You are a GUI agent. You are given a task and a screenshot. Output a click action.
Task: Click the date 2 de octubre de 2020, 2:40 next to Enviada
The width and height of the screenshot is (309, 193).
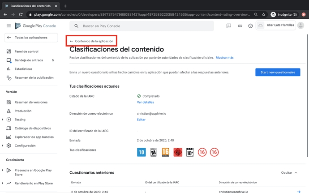(x=155, y=140)
